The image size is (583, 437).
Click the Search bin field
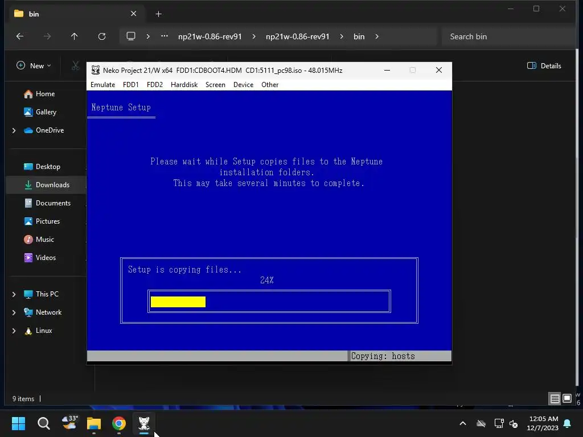(507, 36)
